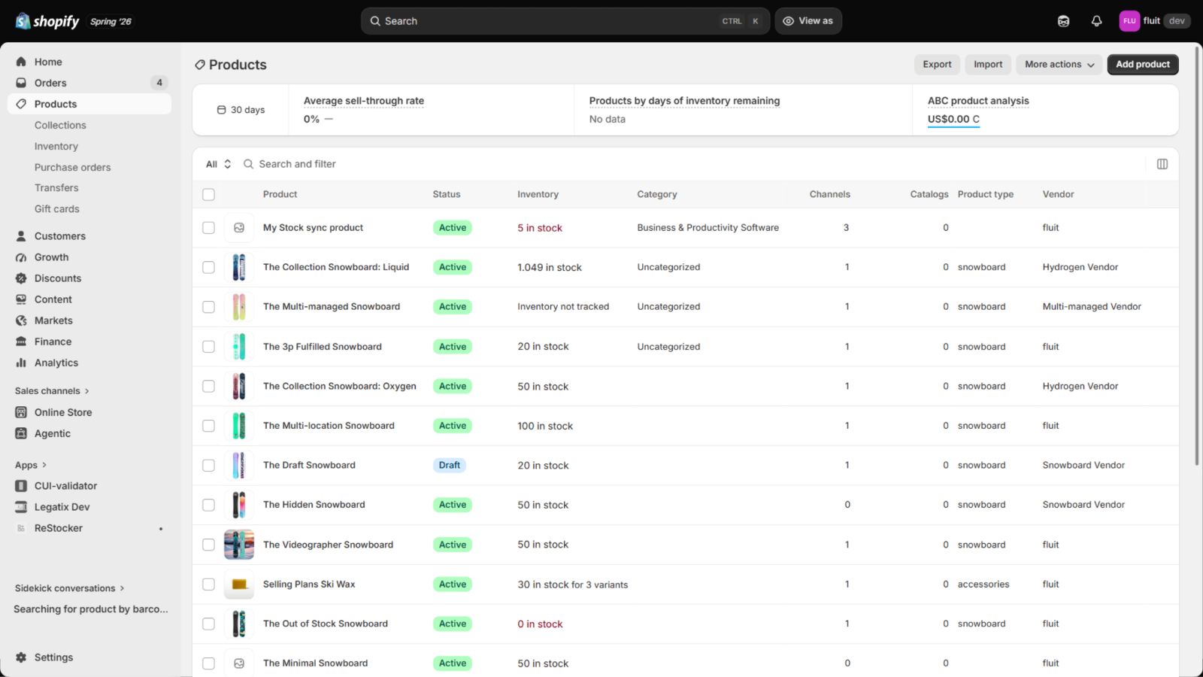Open the Sidekick conversation about barcode search
Viewport: 1203px width, 677px height.
pyautogui.click(x=91, y=609)
